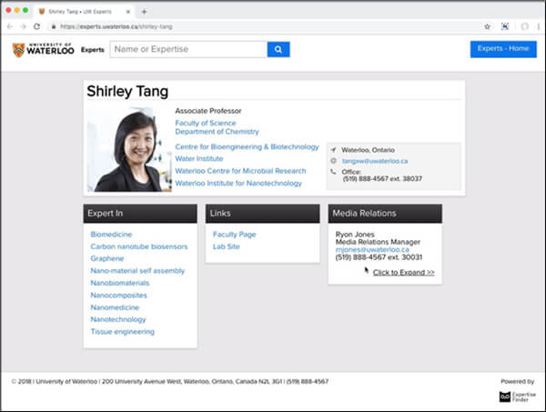The image size is (546, 412).
Task: Open Experts - Home button
Action: pos(503,49)
